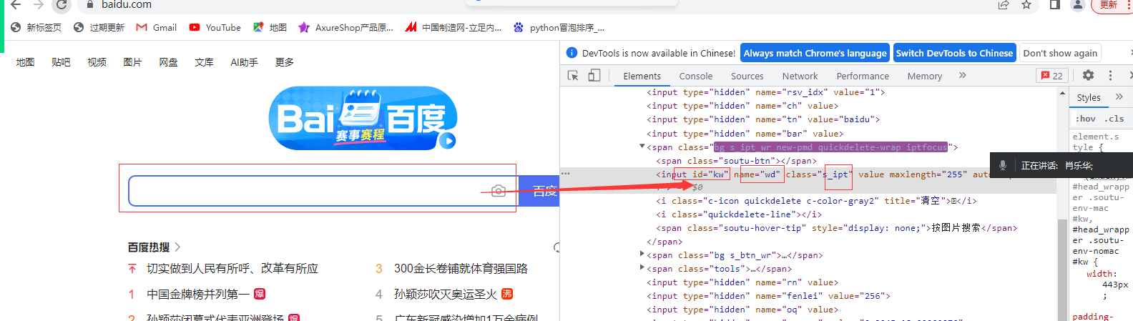Open the 新标签页 bookmark
Screen dimensions: 1133x321
tap(36, 27)
